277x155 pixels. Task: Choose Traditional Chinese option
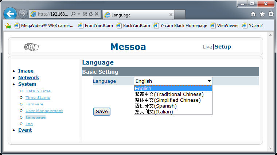pyautogui.click(x=173, y=94)
